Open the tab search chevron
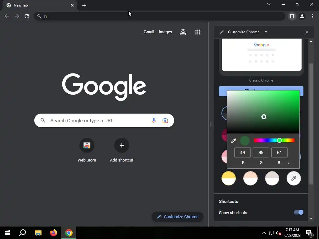Image resolution: width=319 pixels, height=239 pixels. (x=269, y=4)
